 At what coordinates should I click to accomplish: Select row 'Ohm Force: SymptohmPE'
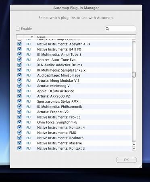[x=74, y=122]
